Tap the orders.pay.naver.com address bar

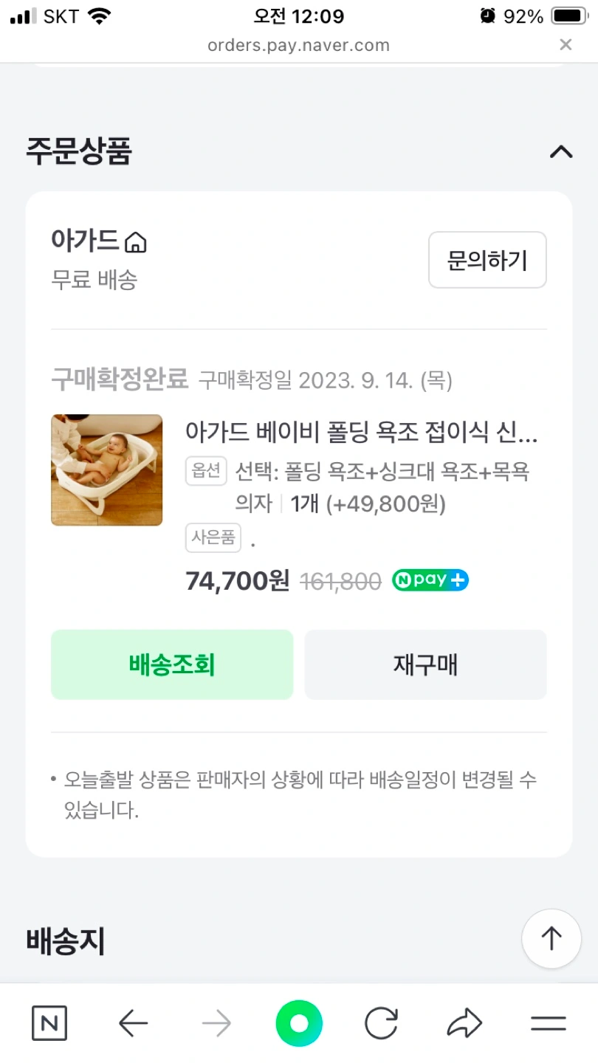pyautogui.click(x=298, y=45)
